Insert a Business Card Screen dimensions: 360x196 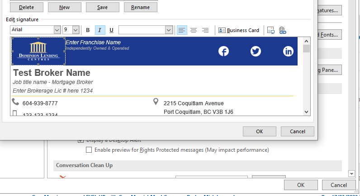[x=239, y=30]
